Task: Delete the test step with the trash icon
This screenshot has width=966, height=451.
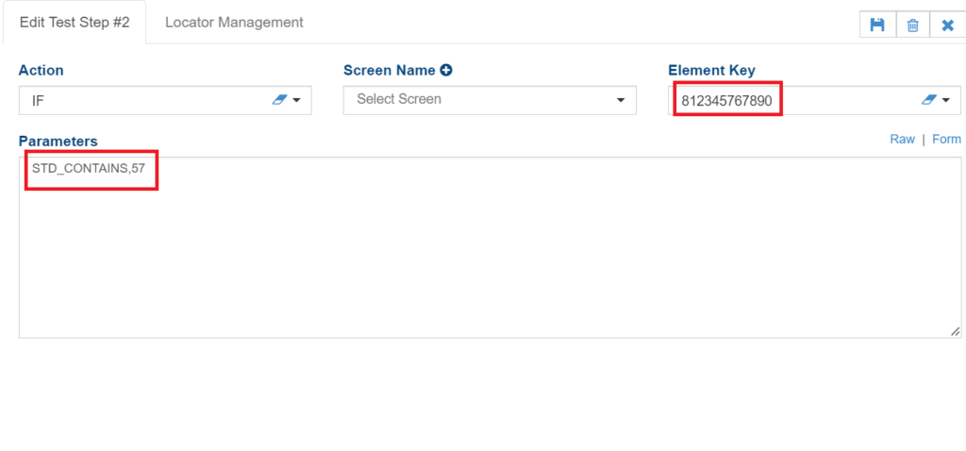Action: click(912, 25)
